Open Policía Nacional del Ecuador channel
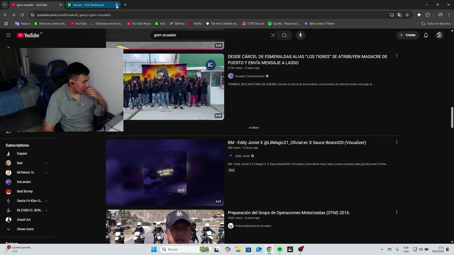 (x=253, y=226)
